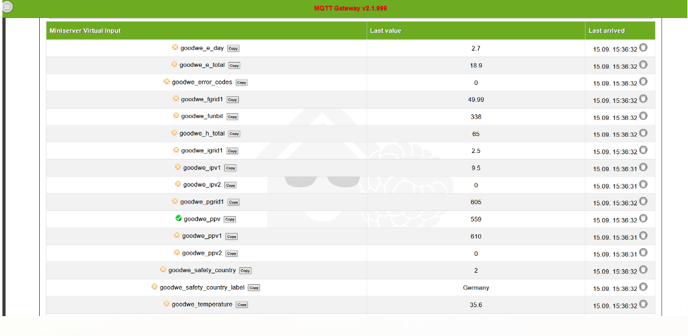
Task: Open the hamburger menu at top left
Action: [x=7, y=7]
